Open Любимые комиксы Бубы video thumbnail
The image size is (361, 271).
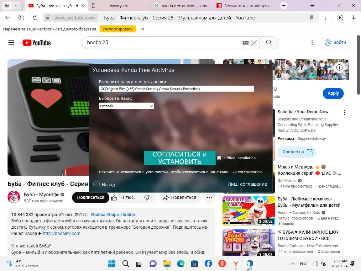[249, 211]
